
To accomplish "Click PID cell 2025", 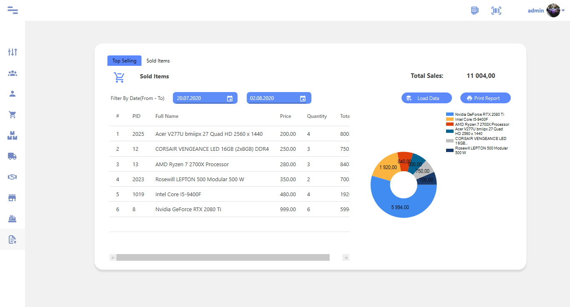I will (x=138, y=134).
